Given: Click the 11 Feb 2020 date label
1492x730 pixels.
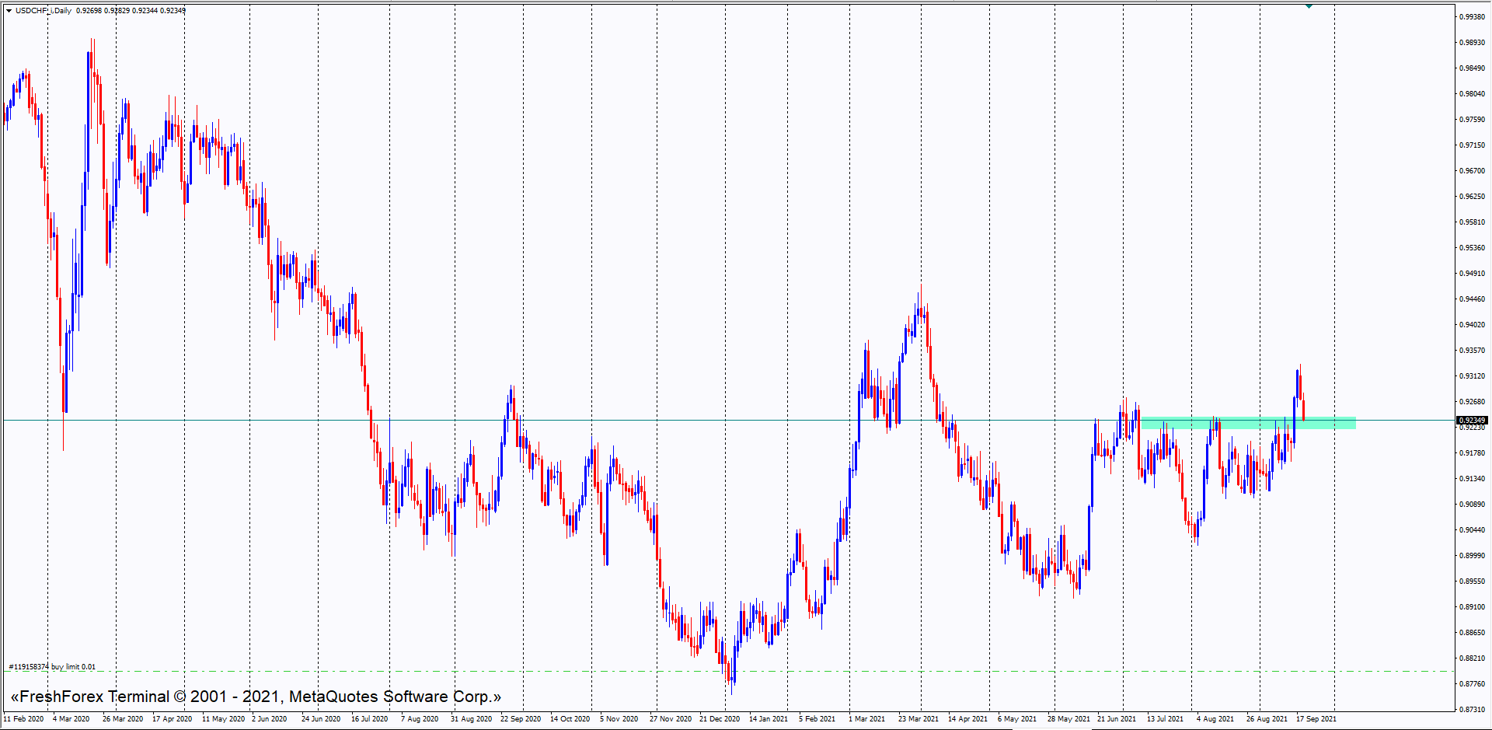Looking at the screenshot, I should [23, 719].
